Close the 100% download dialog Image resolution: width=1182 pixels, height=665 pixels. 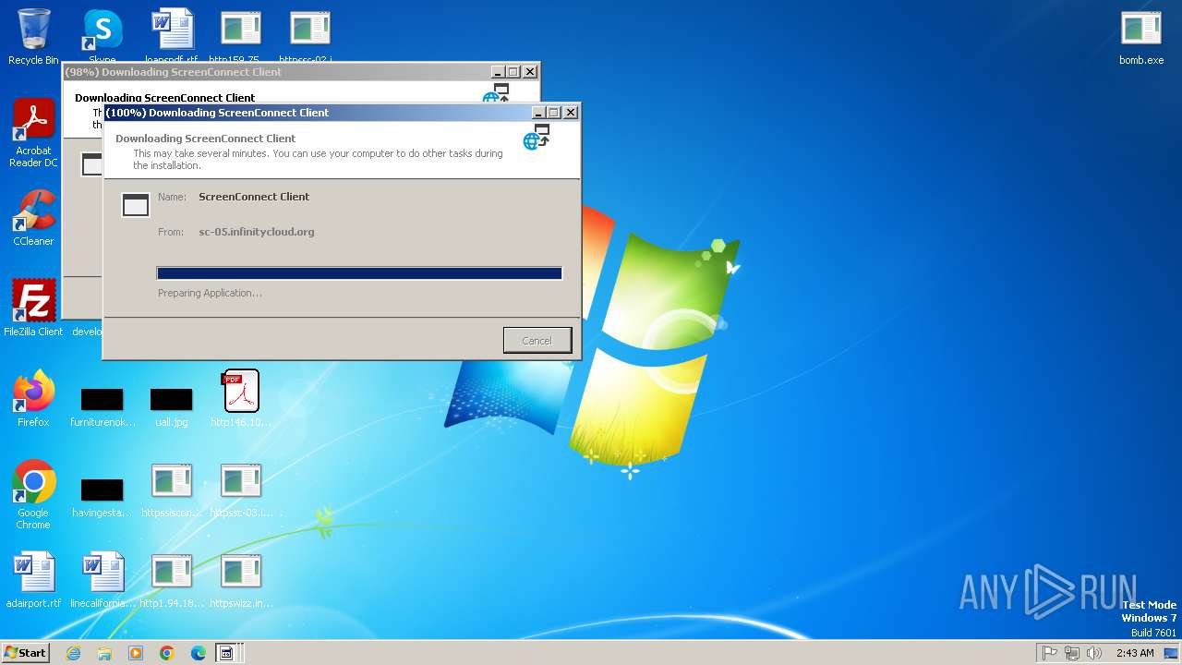pos(571,113)
